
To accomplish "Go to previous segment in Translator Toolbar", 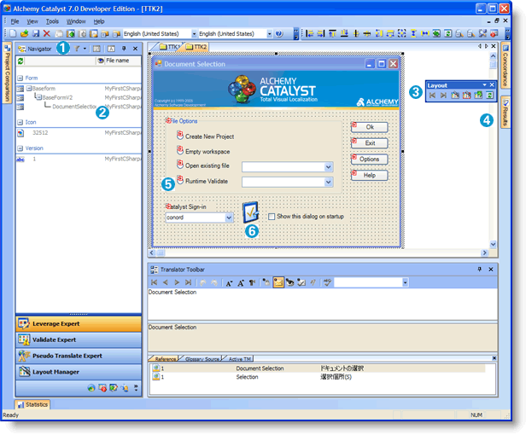I will (x=166, y=282).
